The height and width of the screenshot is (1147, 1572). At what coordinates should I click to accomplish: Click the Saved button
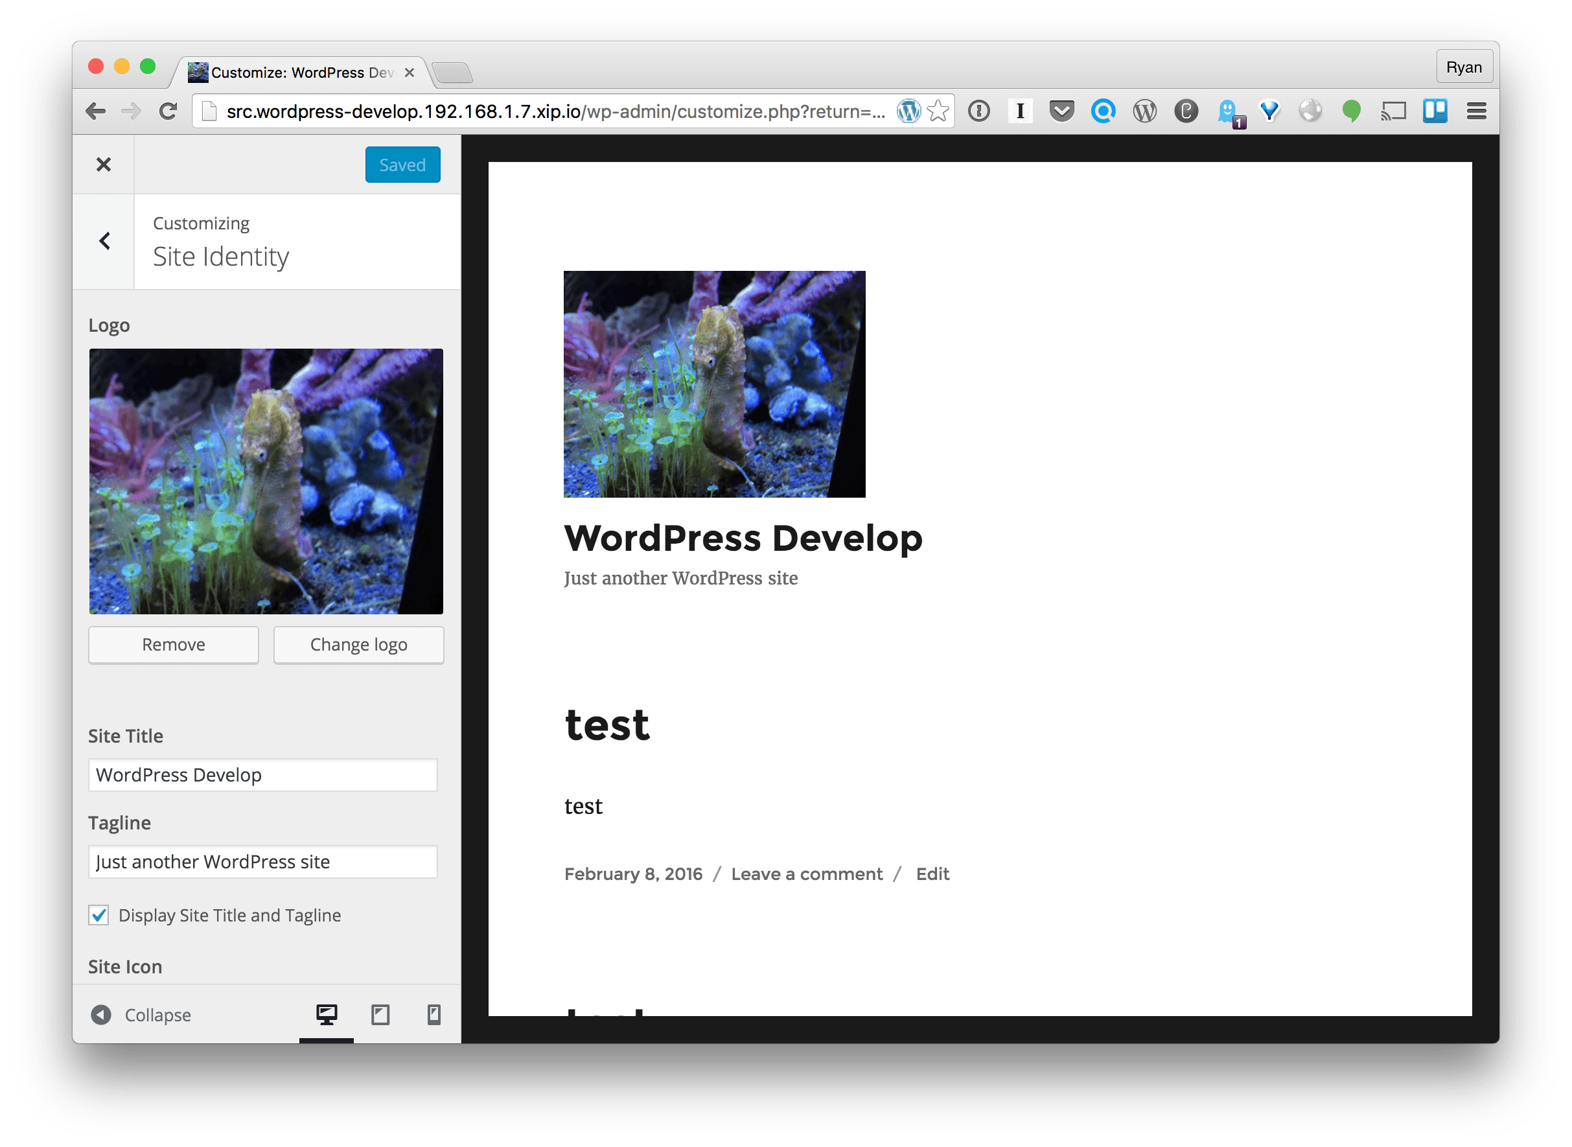pyautogui.click(x=403, y=165)
